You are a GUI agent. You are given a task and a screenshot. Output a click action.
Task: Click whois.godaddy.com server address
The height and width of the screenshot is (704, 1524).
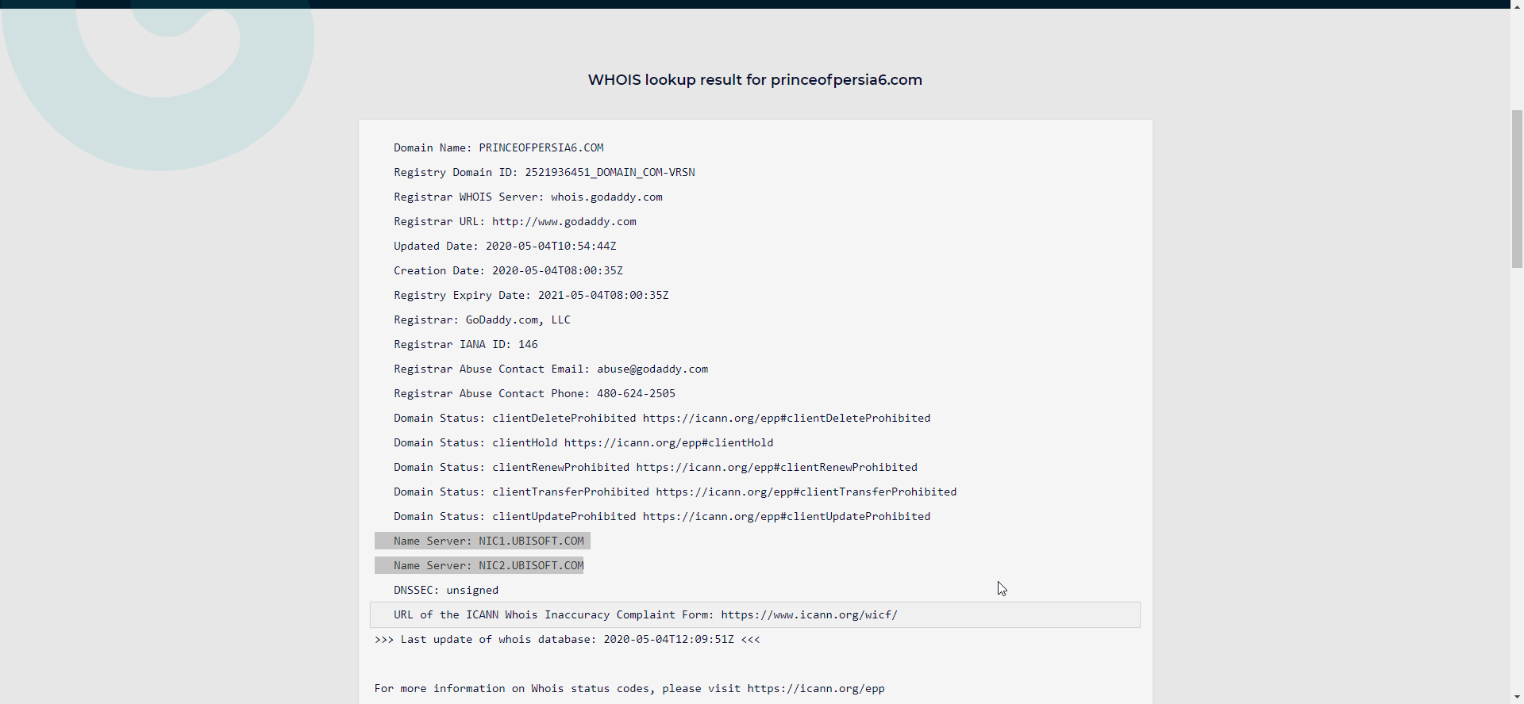pos(606,197)
